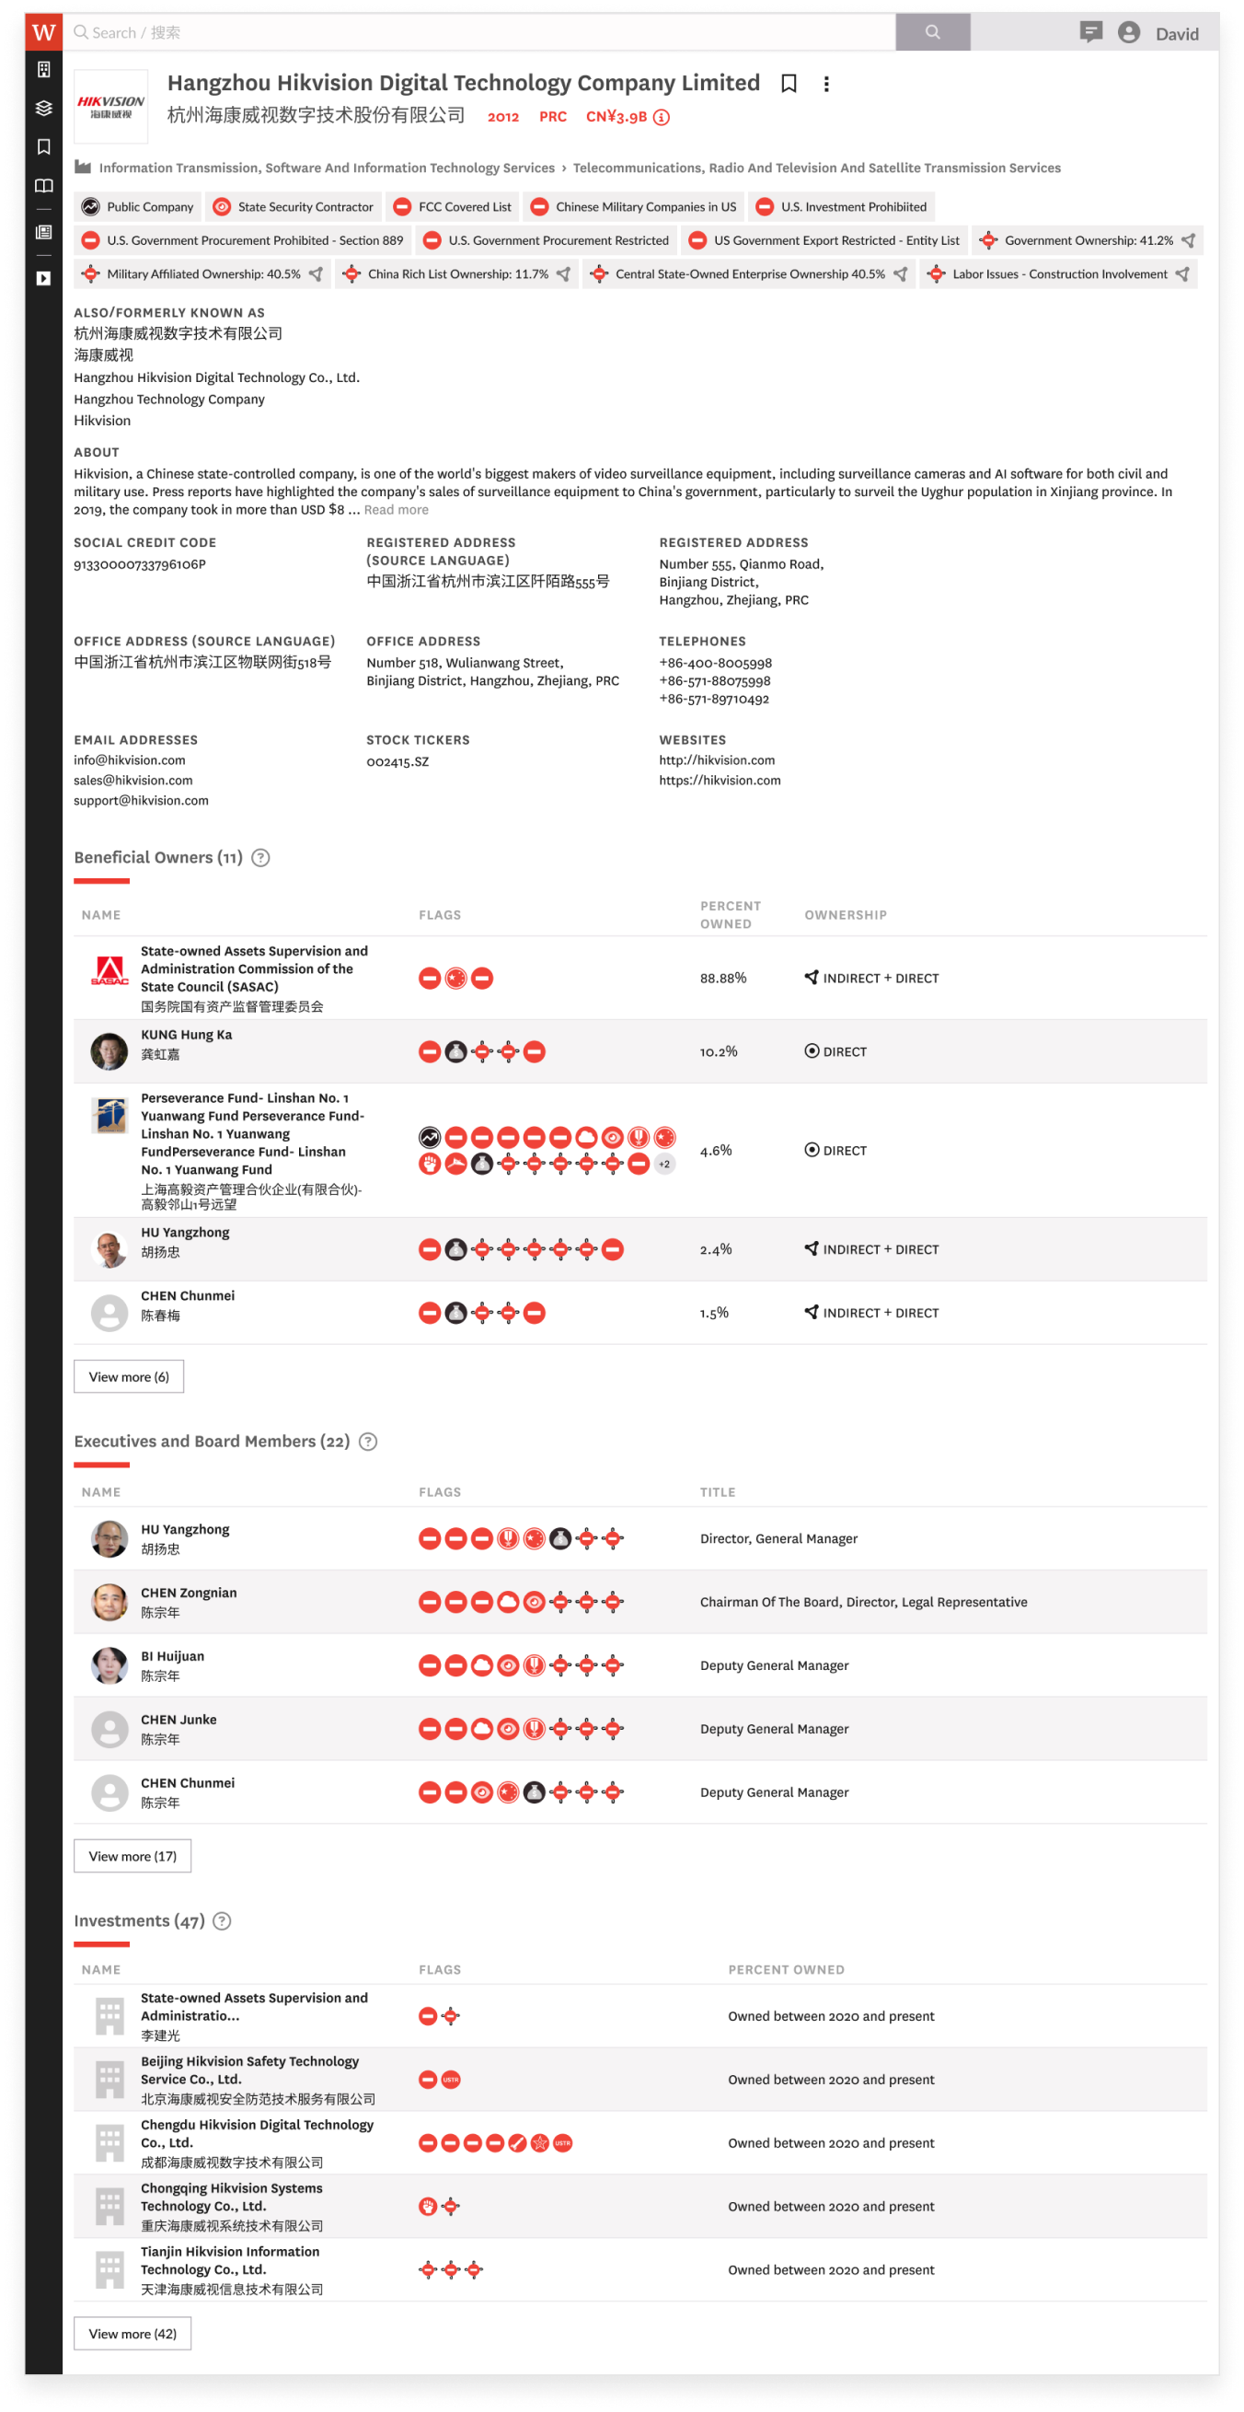Screen dimensions: 1244x2412
Task: Select the FCC Covered List tag
Action: (454, 207)
